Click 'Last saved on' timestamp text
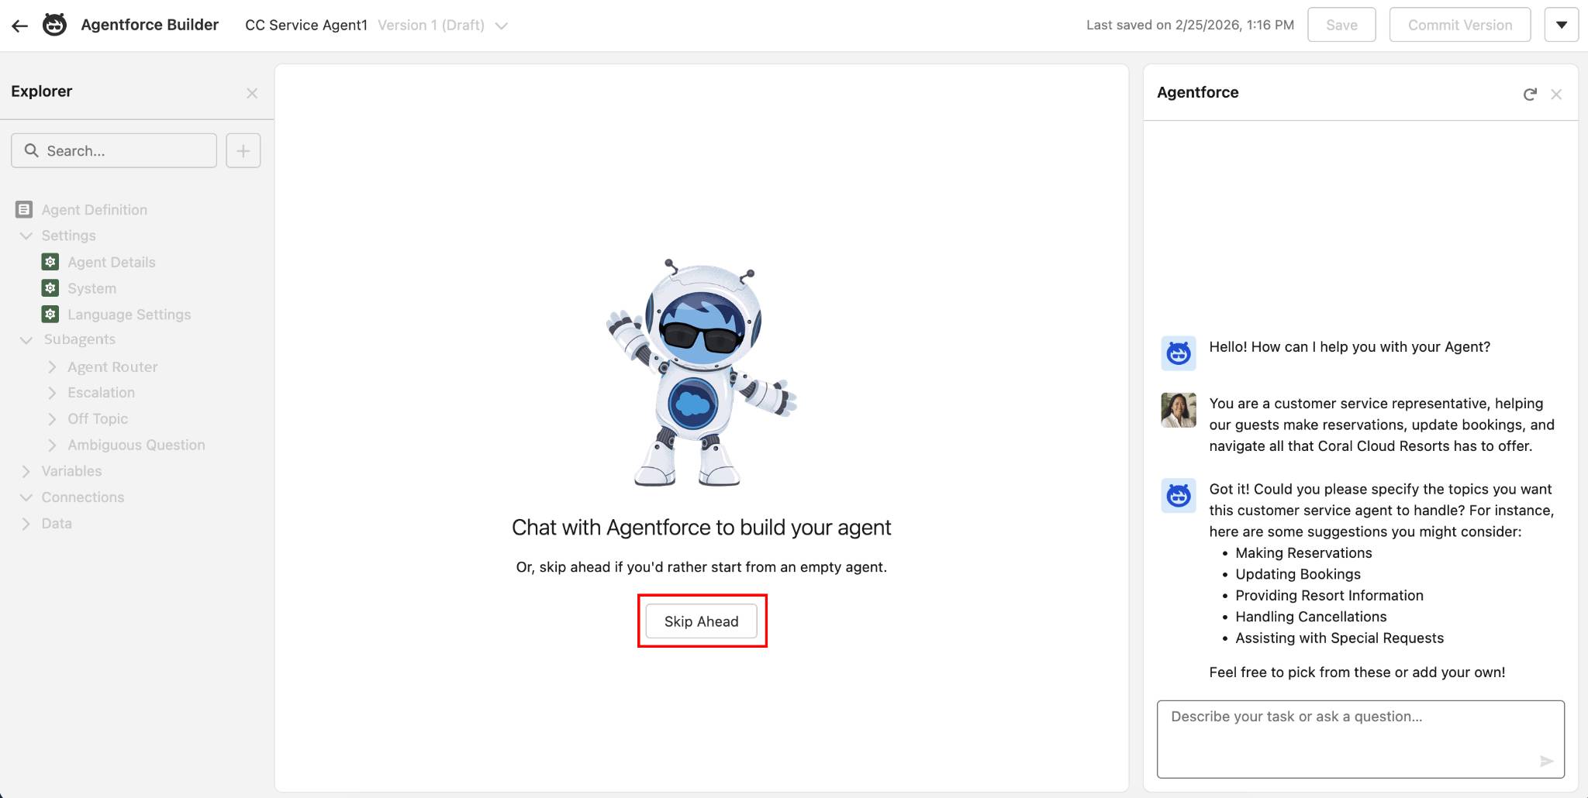The height and width of the screenshot is (798, 1588). pyautogui.click(x=1190, y=26)
